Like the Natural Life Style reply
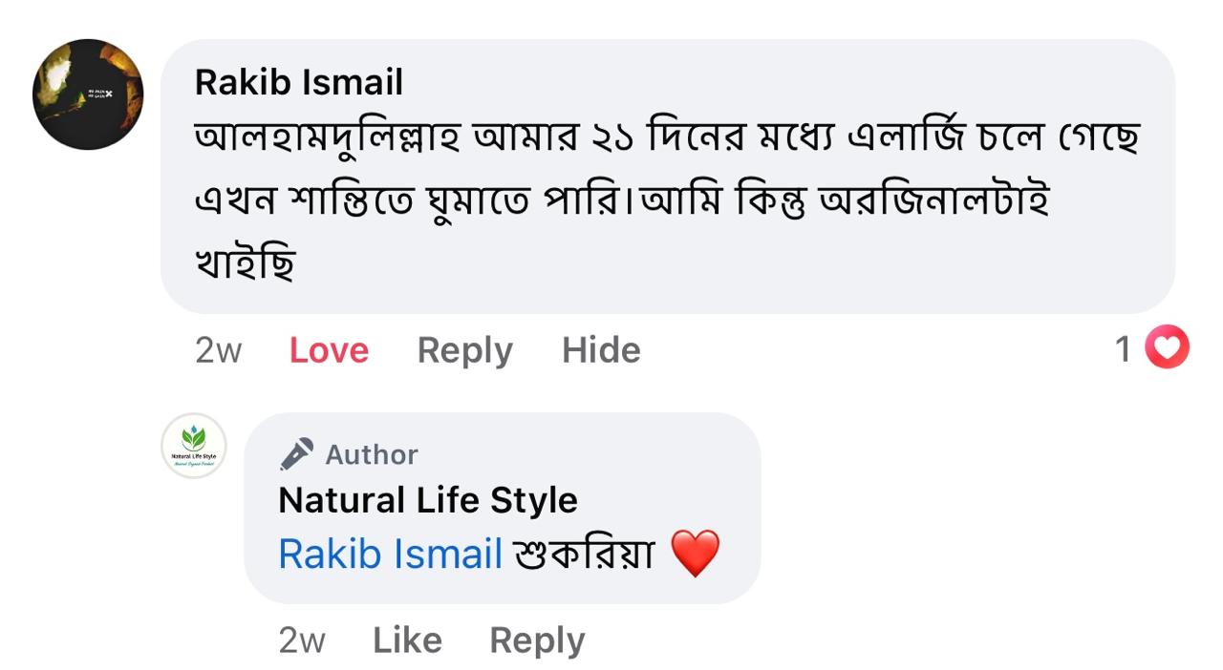Screen dimensions: 1223x670 (x=407, y=640)
